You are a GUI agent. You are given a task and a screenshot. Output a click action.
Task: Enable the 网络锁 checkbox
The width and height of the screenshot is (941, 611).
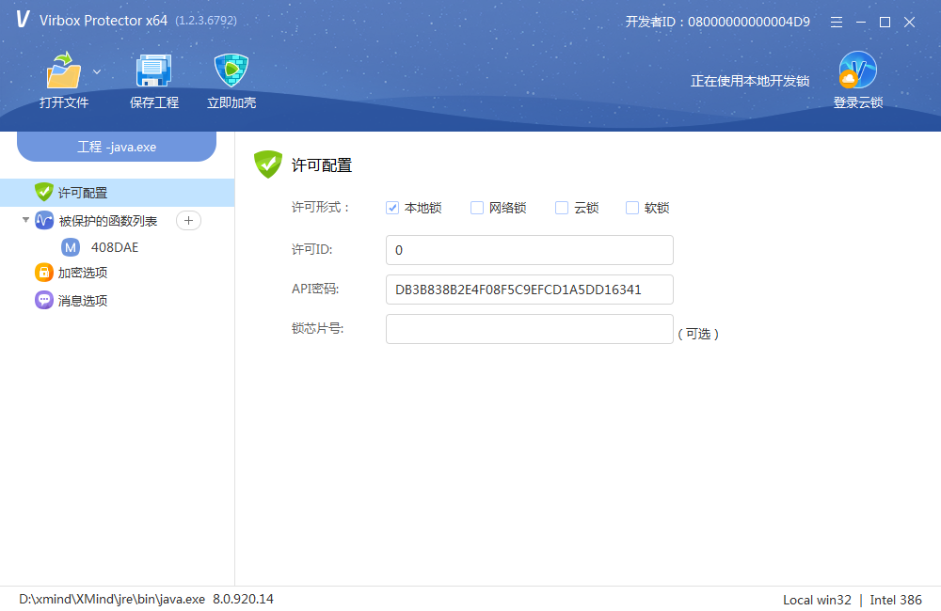click(x=477, y=208)
